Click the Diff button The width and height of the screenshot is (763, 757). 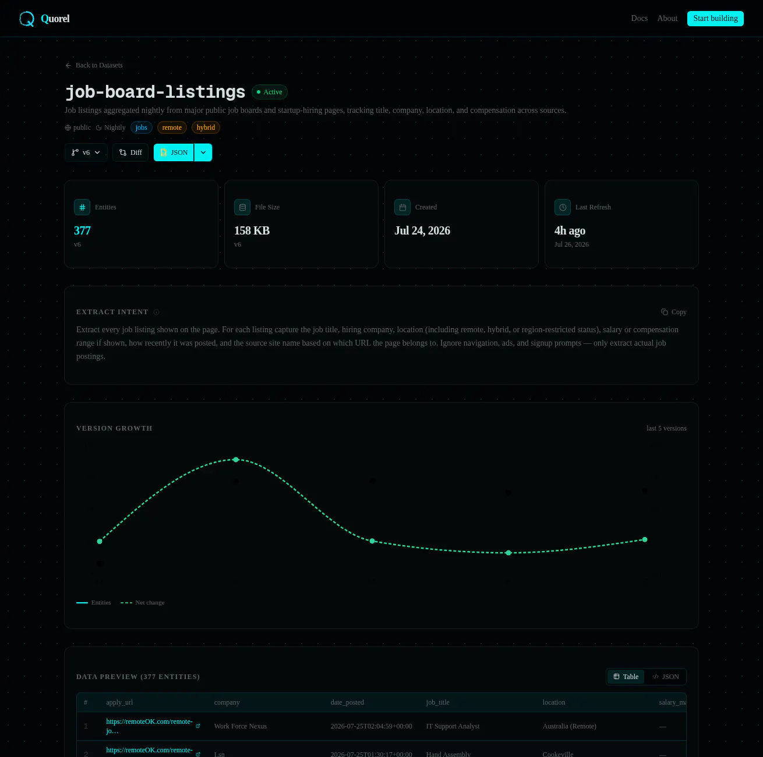130,152
